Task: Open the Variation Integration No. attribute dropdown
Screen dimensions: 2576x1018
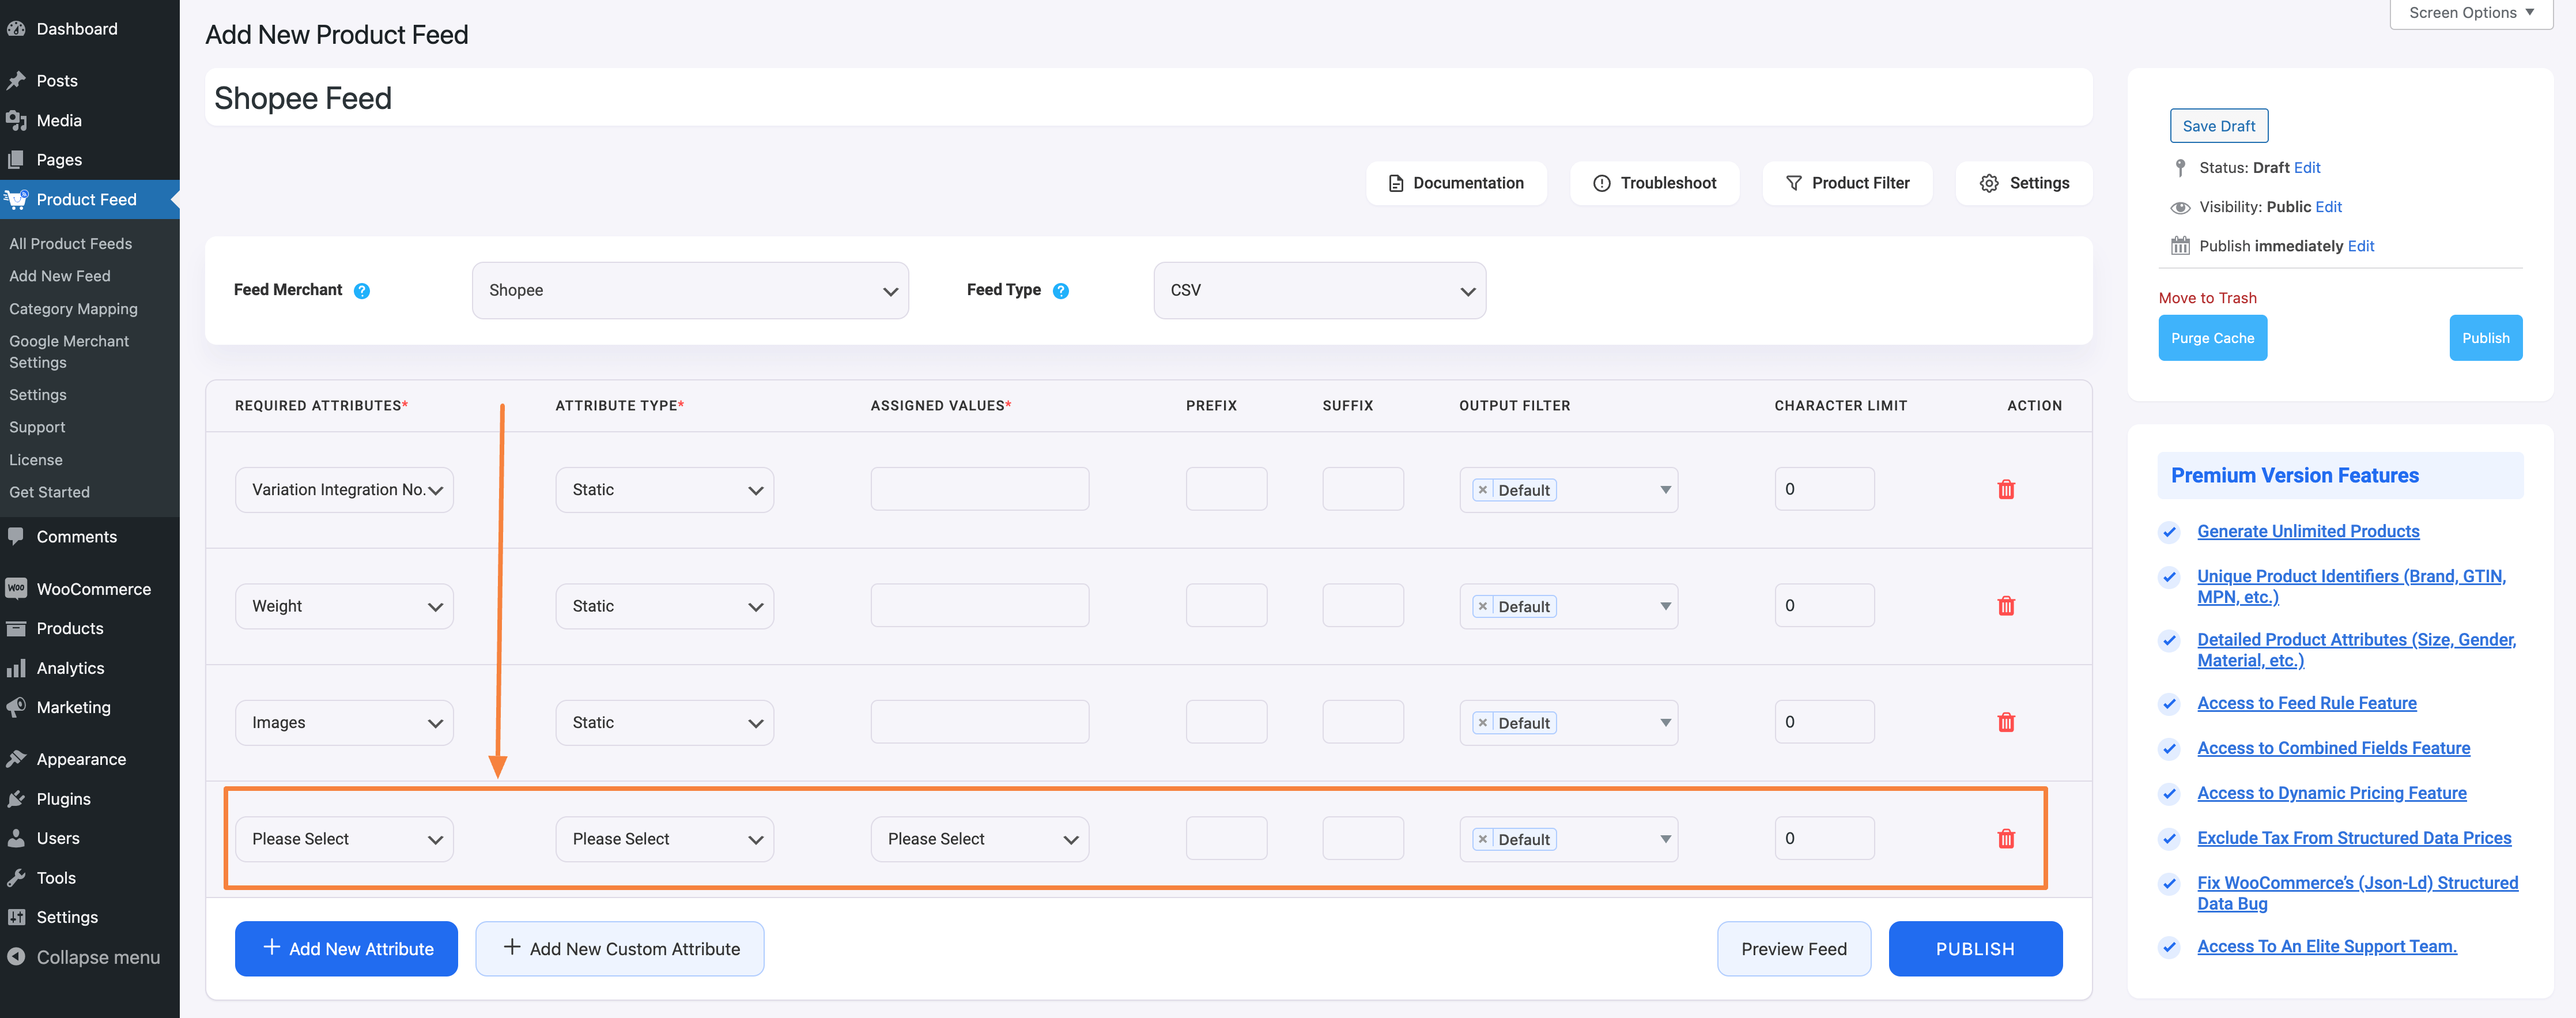Action: 344,490
